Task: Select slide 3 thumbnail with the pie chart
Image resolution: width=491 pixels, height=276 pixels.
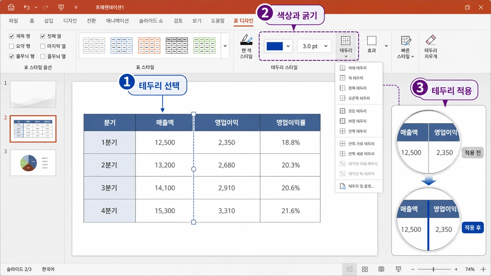Action: click(33, 163)
